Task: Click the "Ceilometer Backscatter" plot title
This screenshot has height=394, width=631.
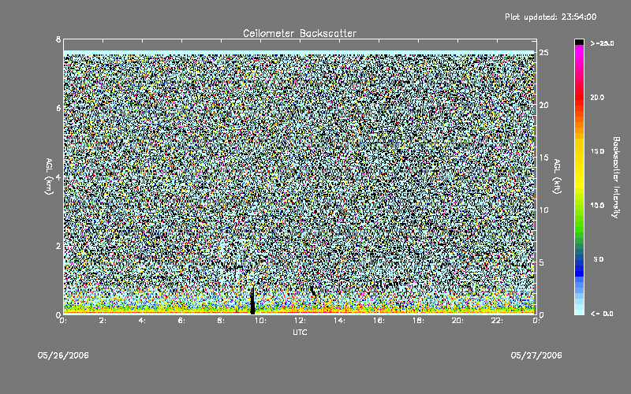Action: (x=300, y=33)
